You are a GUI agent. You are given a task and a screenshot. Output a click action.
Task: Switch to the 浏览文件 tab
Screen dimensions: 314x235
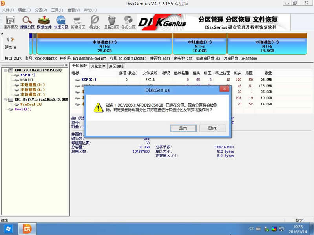pos(98,66)
